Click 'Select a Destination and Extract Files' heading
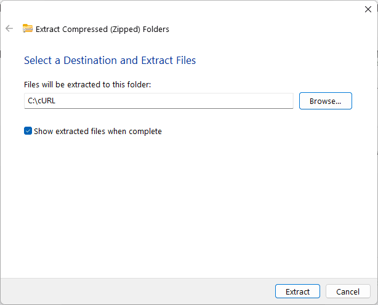This screenshot has width=378, height=305. 110,60
